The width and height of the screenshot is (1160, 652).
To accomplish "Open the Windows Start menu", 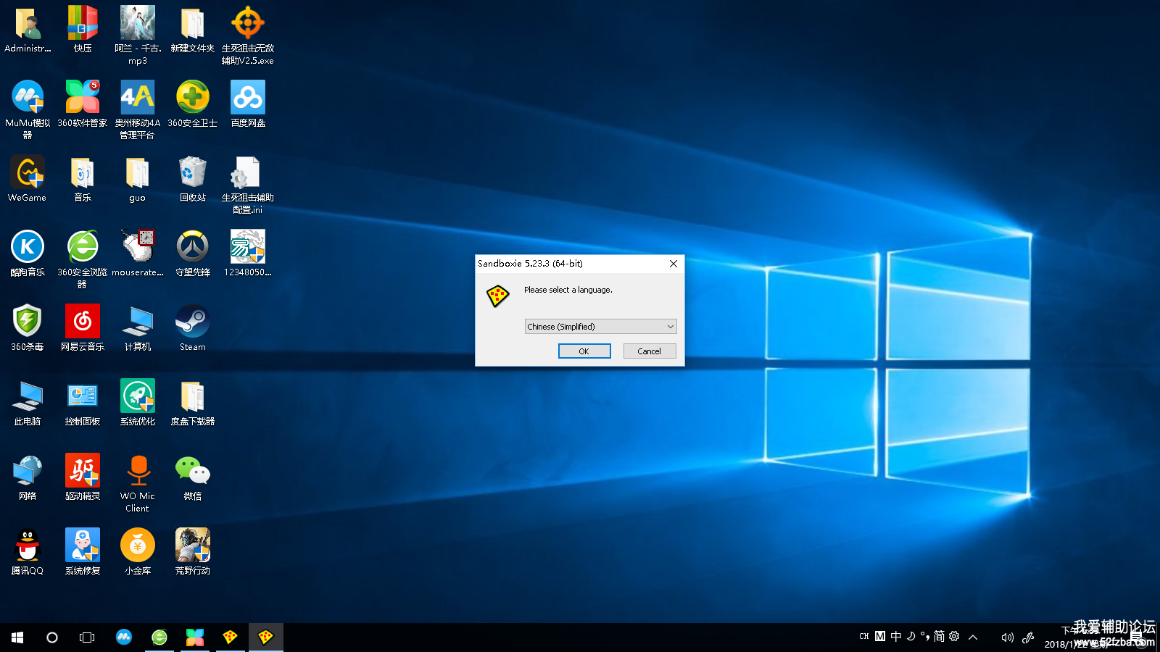I will click(17, 638).
